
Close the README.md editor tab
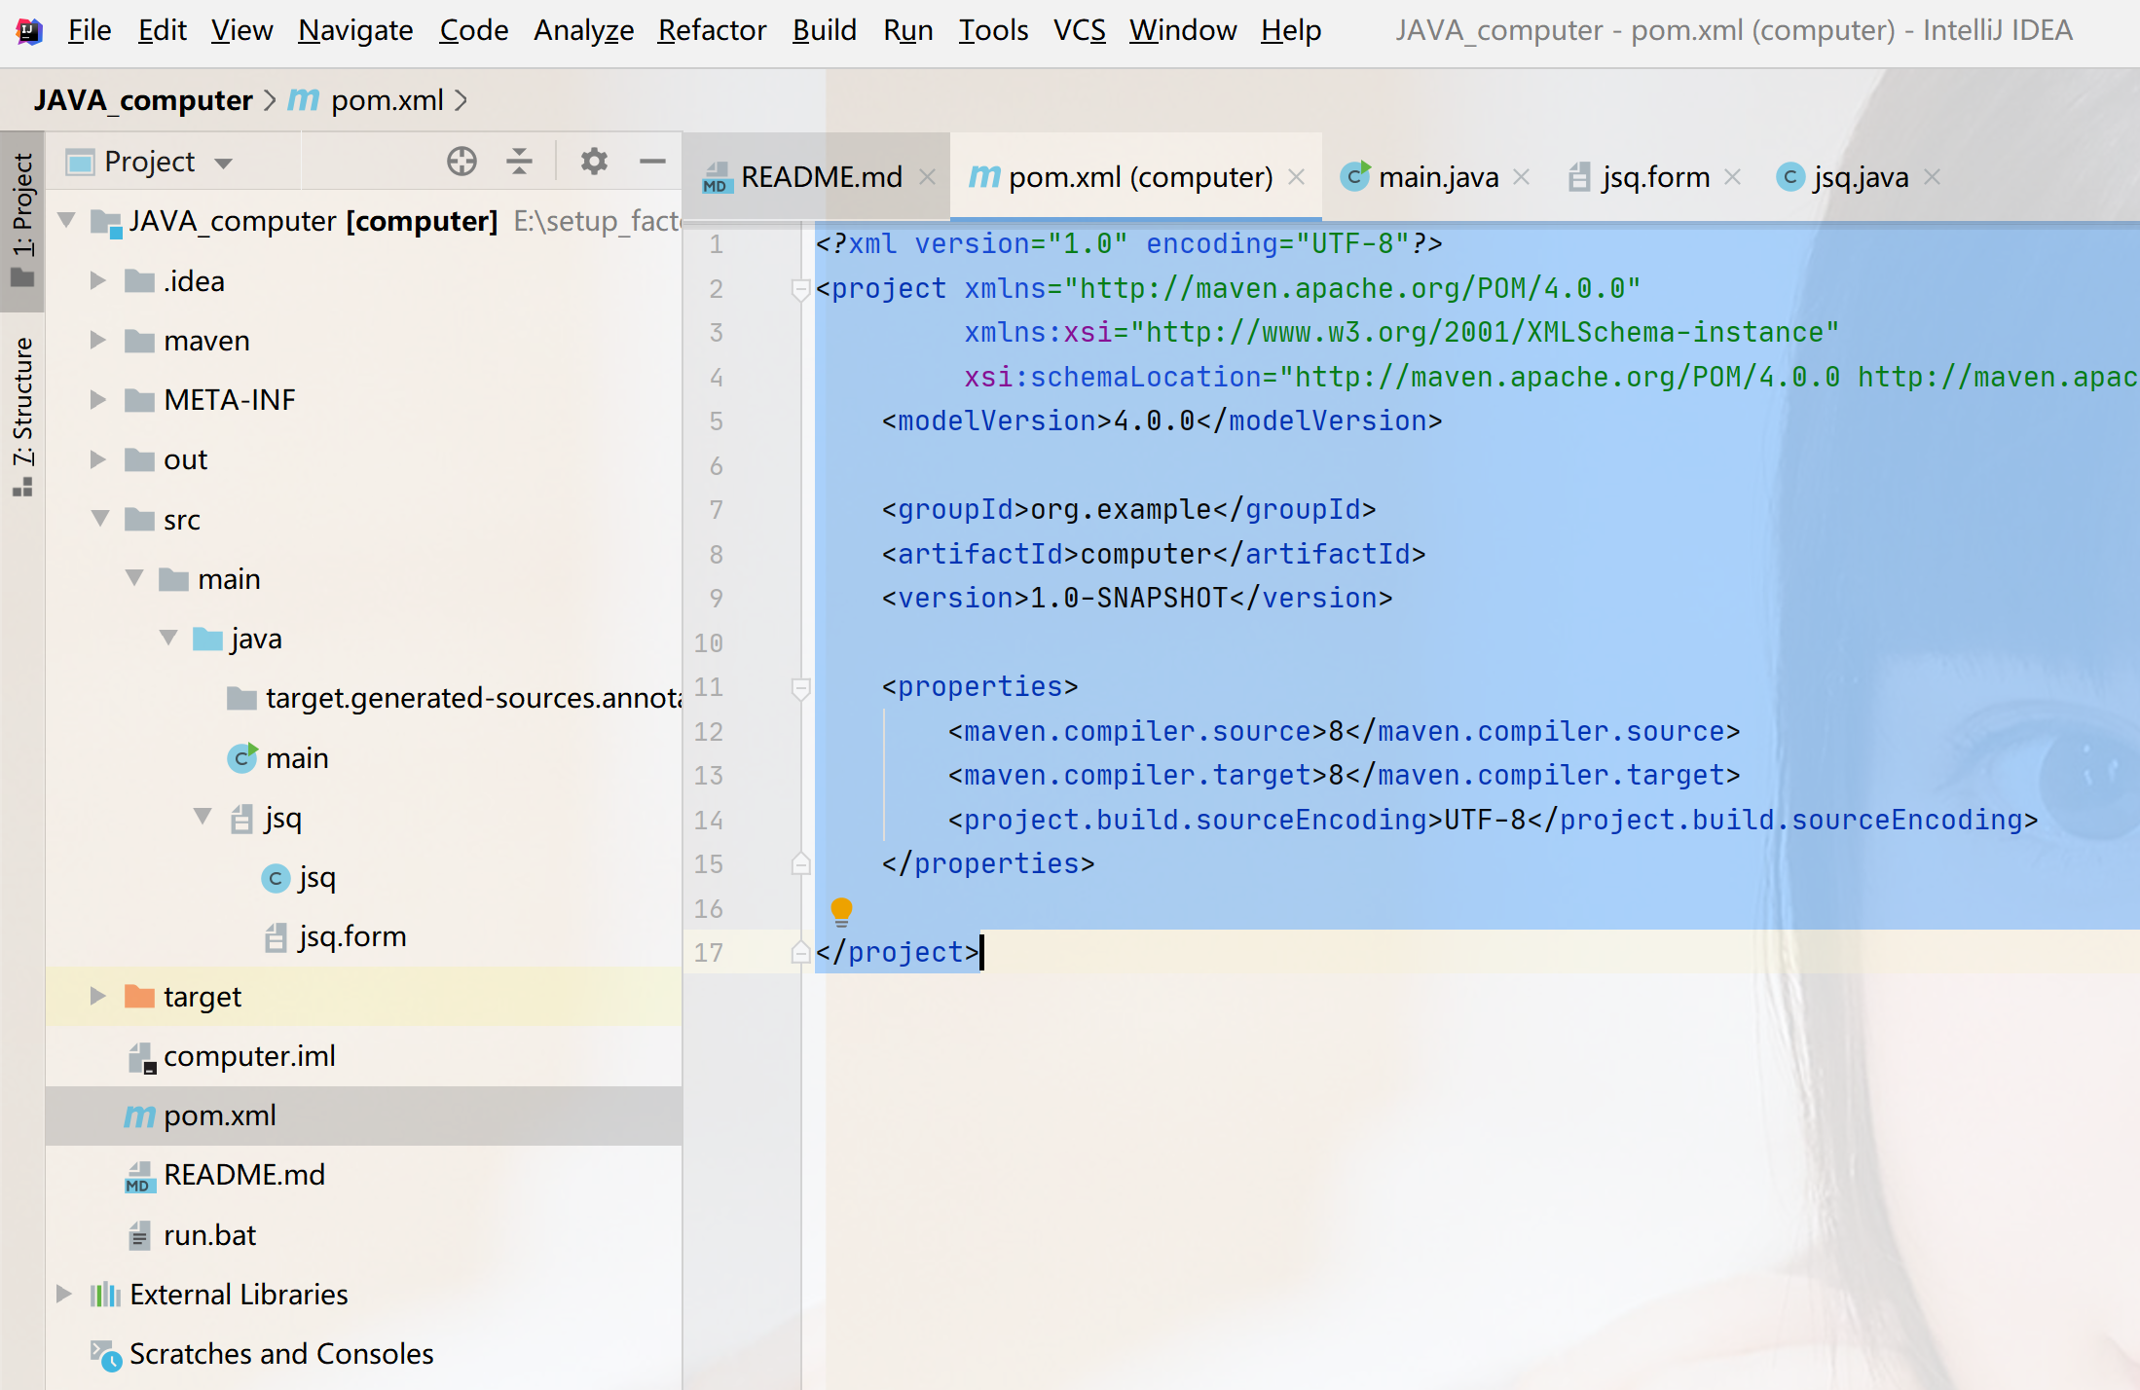point(928,177)
